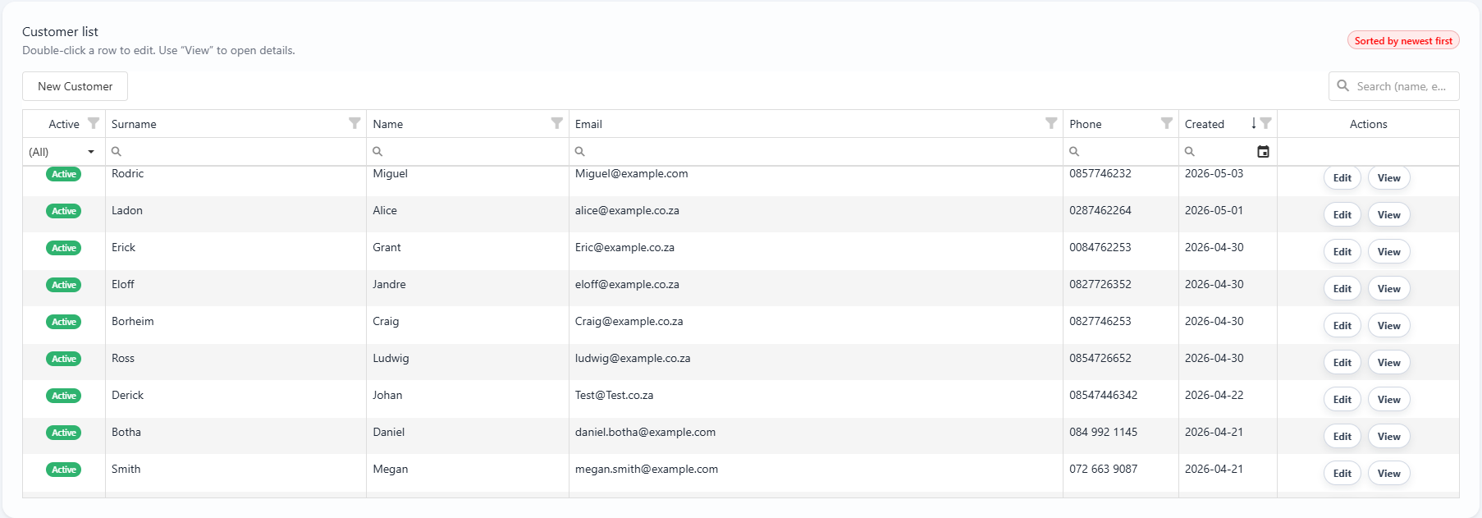The width and height of the screenshot is (1482, 518).
Task: Edit the Derick Johan customer row
Action: 1342,400
